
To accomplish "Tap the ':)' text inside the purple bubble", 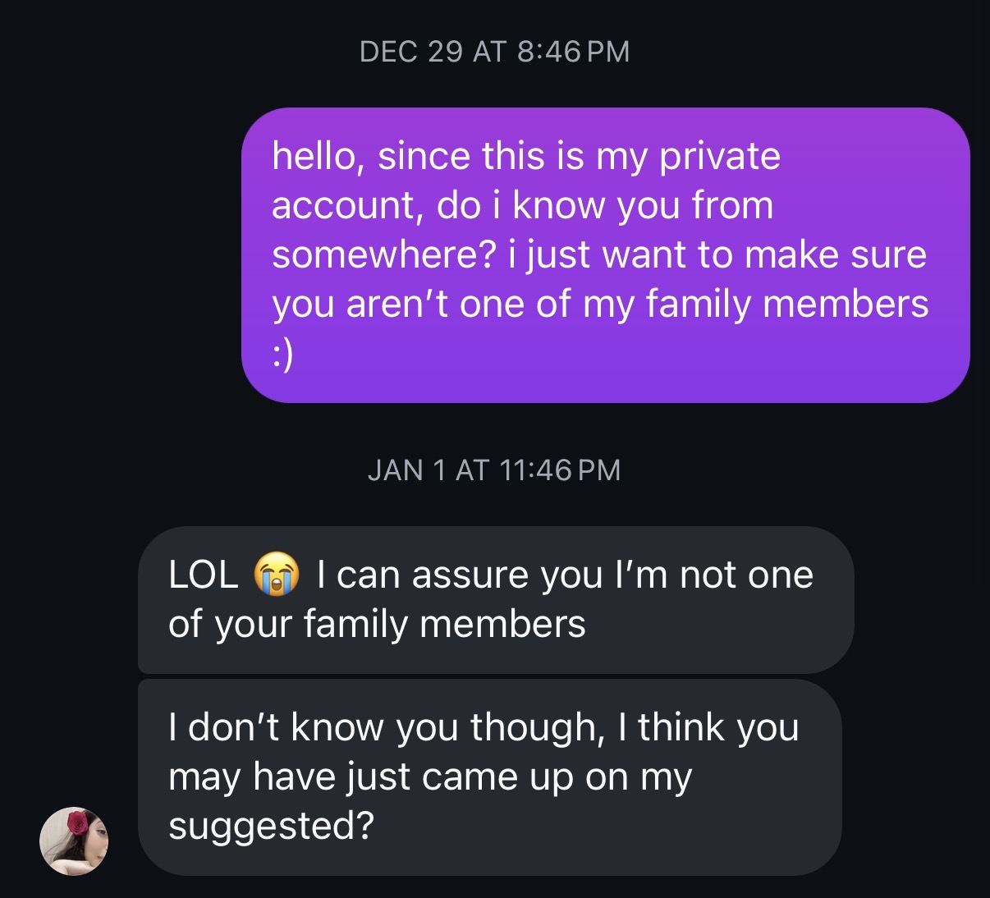I will point(285,353).
